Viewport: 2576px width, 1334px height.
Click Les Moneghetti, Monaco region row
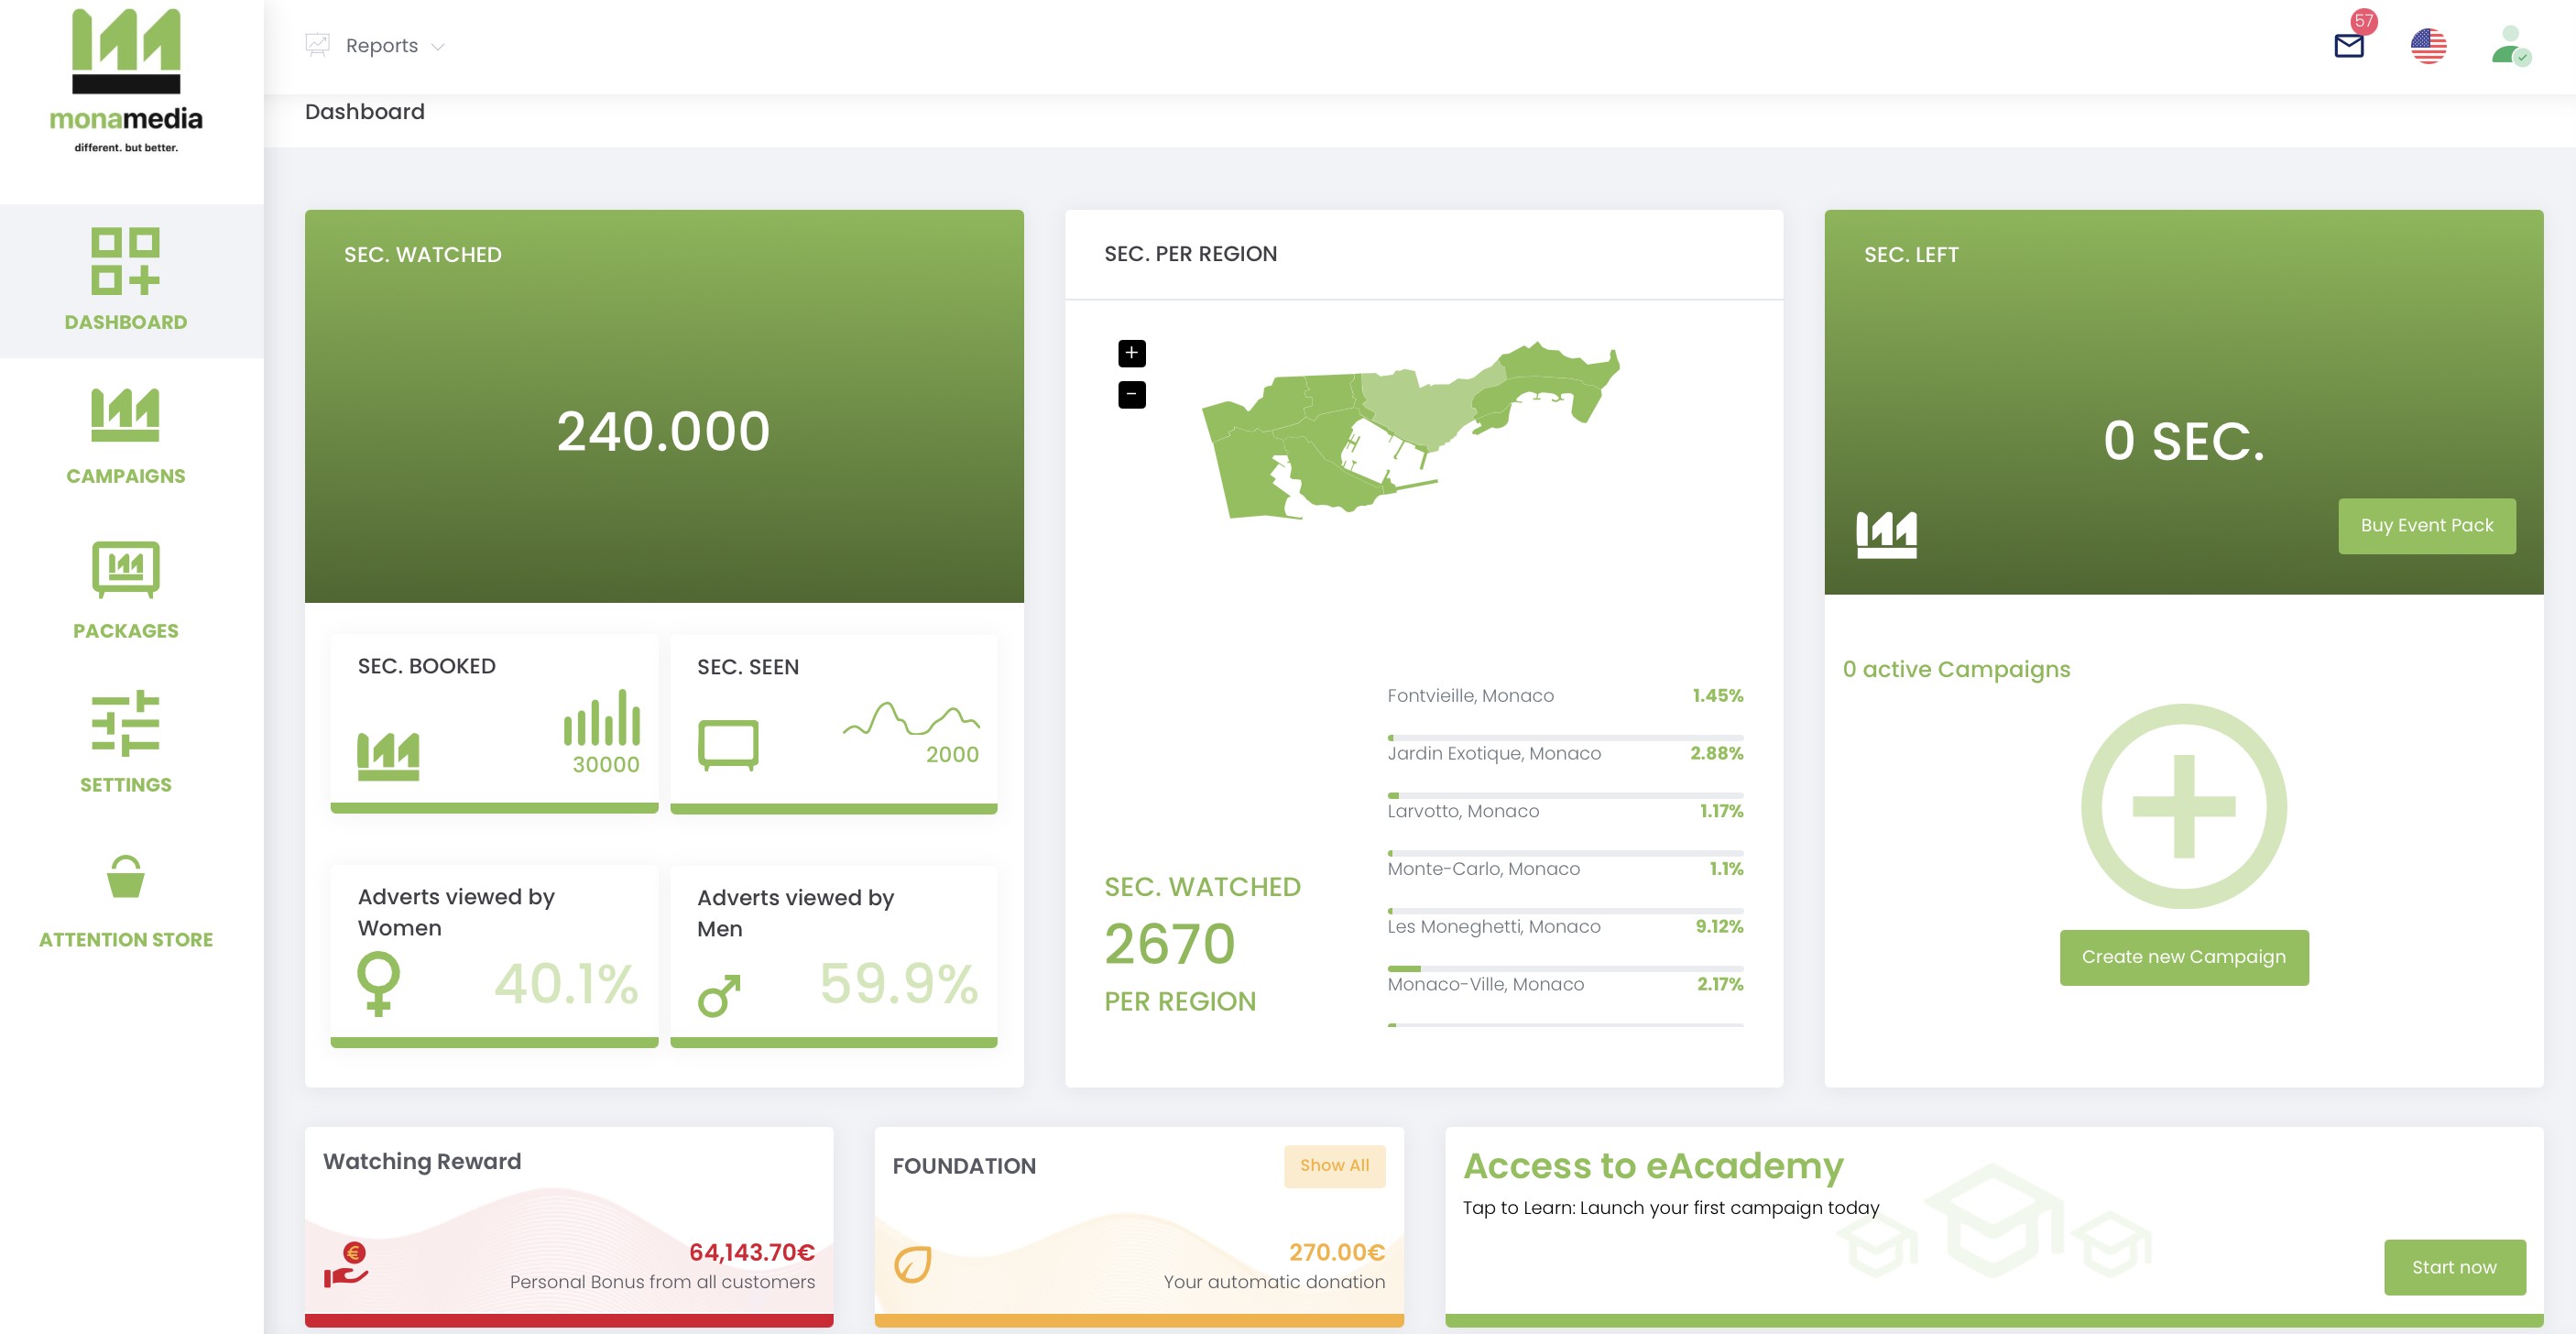pyautogui.click(x=1565, y=927)
